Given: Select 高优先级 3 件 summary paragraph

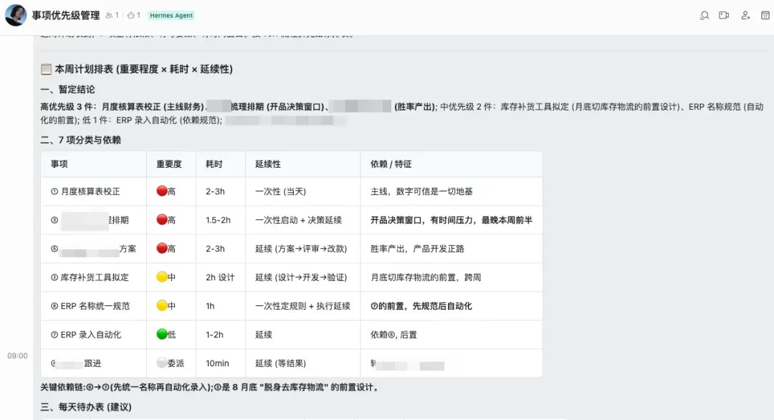Looking at the screenshot, I should (x=402, y=113).
